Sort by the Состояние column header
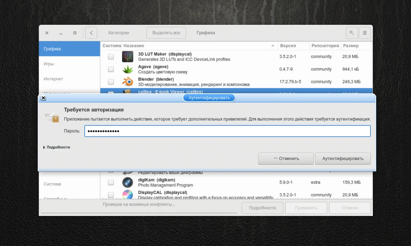This screenshot has width=411, height=246. pos(111,46)
